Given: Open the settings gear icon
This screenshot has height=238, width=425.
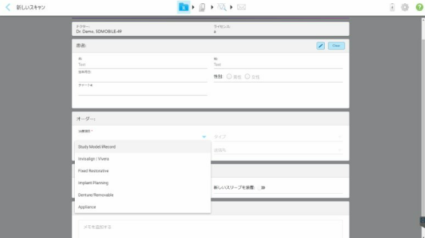Looking at the screenshot, I should (405, 7).
